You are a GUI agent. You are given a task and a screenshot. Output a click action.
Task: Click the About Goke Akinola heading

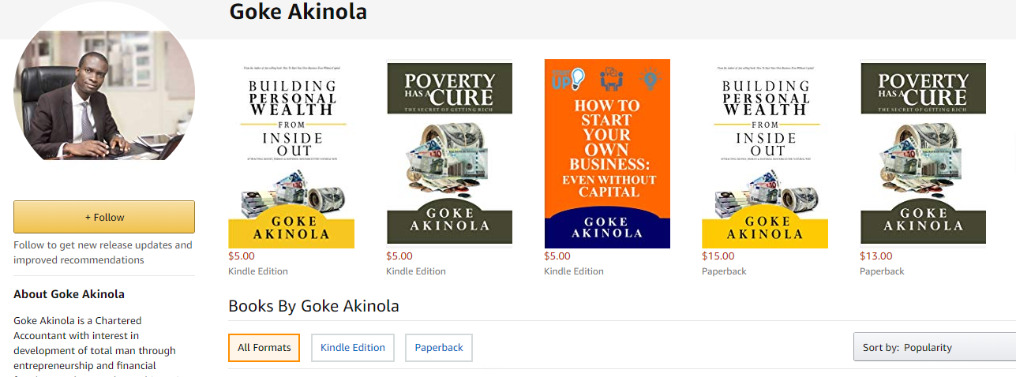(69, 294)
